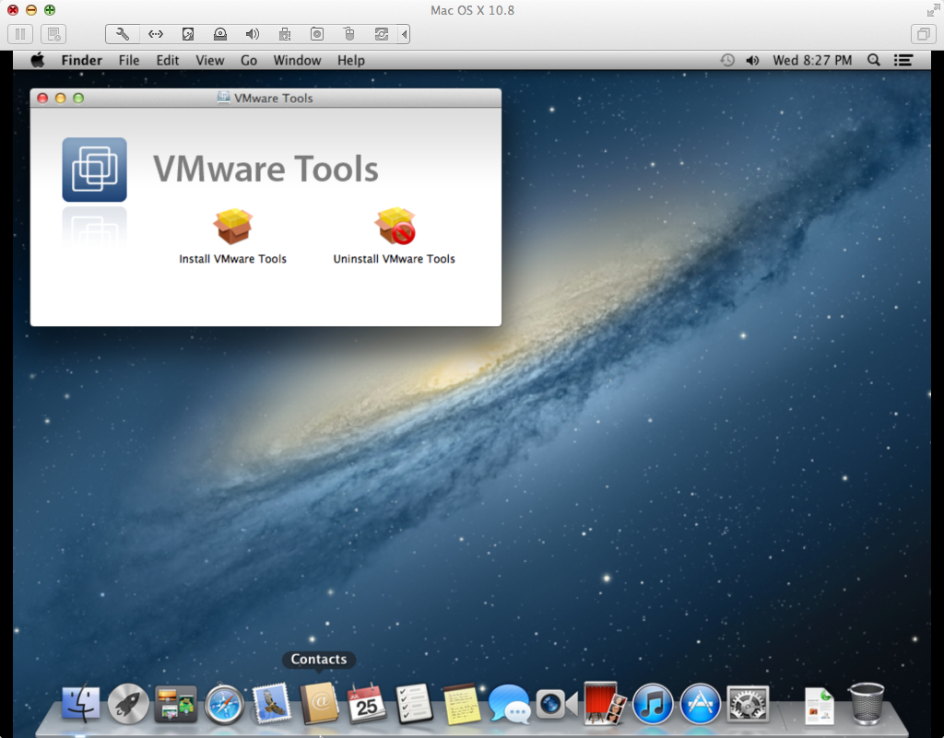Click the volume proxy icon in VMware Tools title
This screenshot has height=738, width=944.
click(x=223, y=98)
